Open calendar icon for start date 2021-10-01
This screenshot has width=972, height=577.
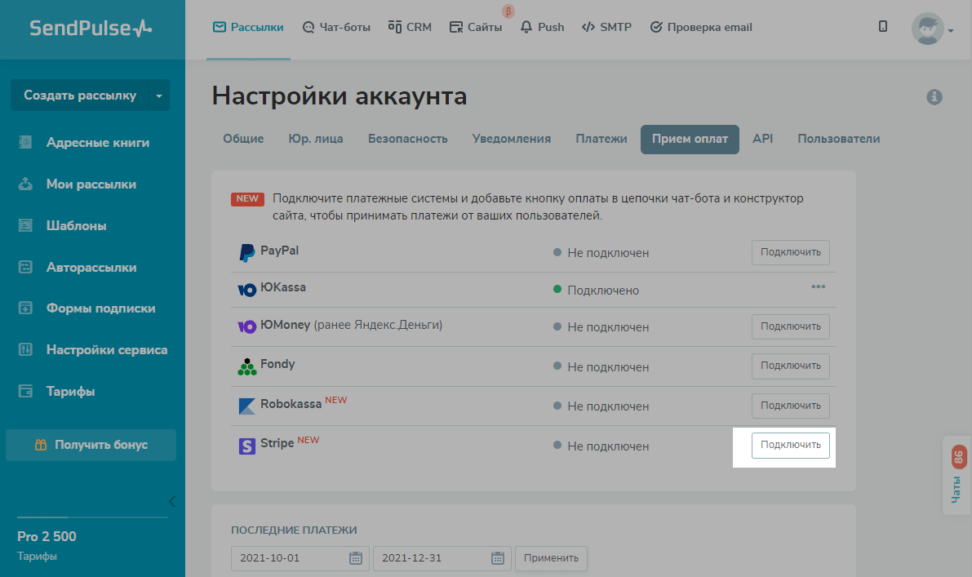pos(356,558)
